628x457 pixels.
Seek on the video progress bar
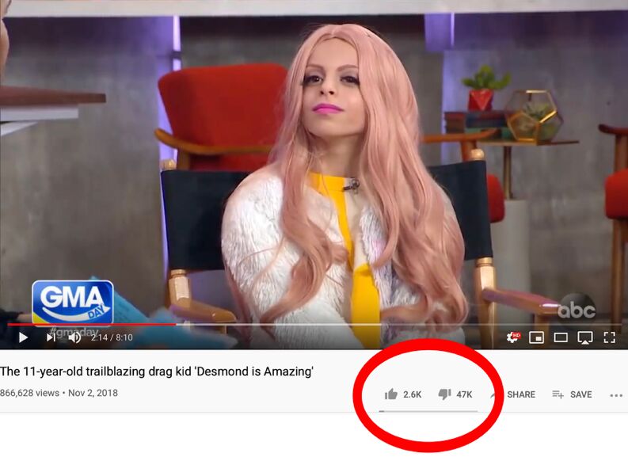pyautogui.click(x=314, y=324)
